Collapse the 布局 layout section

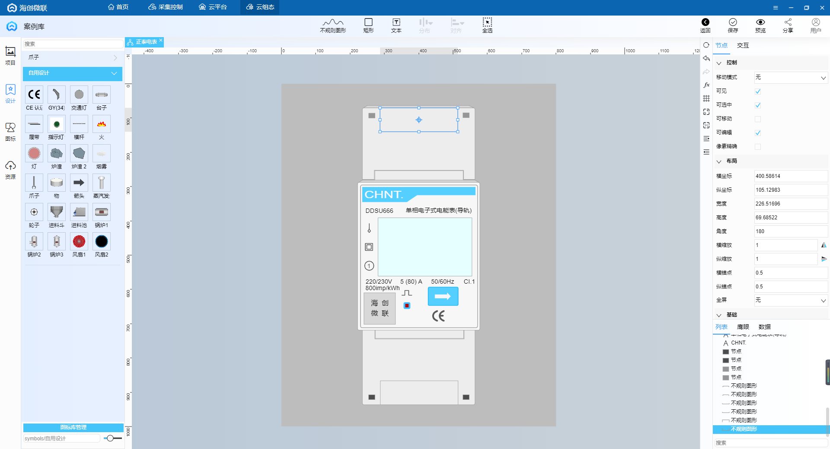click(719, 161)
